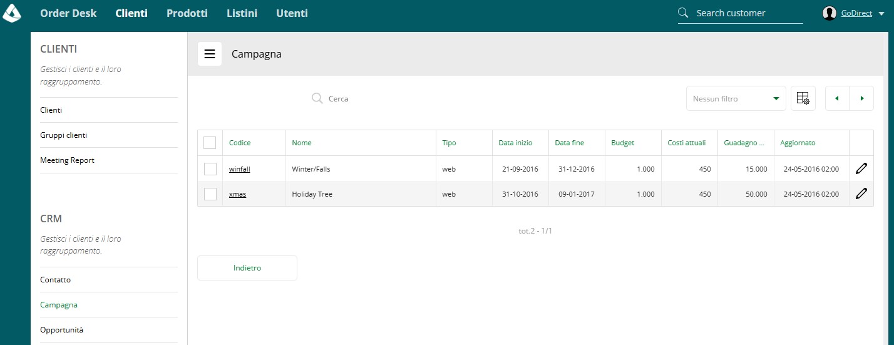The width and height of the screenshot is (894, 345).
Task: Click the search customer magnifier icon
Action: pos(684,13)
